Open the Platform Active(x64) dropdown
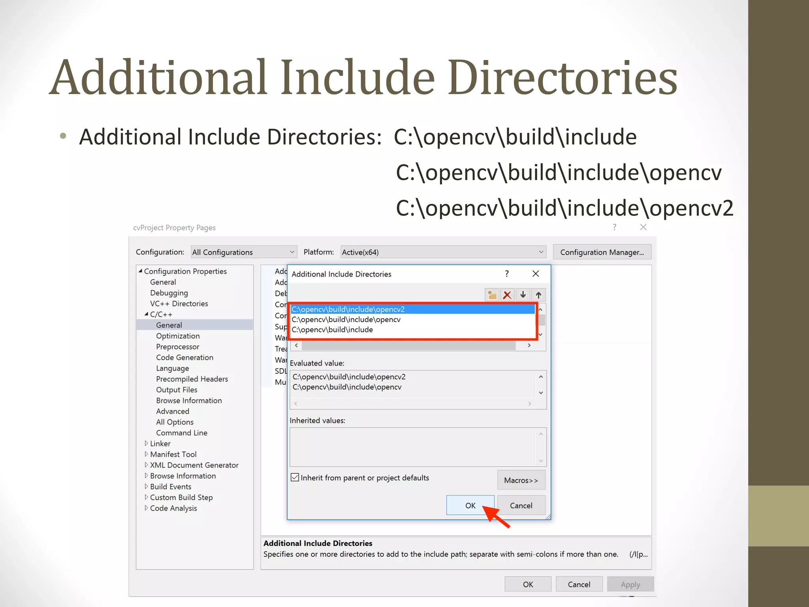 (443, 252)
